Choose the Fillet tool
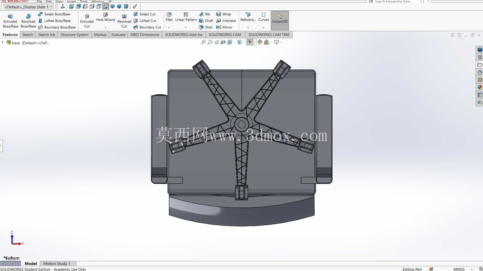Screen dimensions: 483x271 coord(169,17)
